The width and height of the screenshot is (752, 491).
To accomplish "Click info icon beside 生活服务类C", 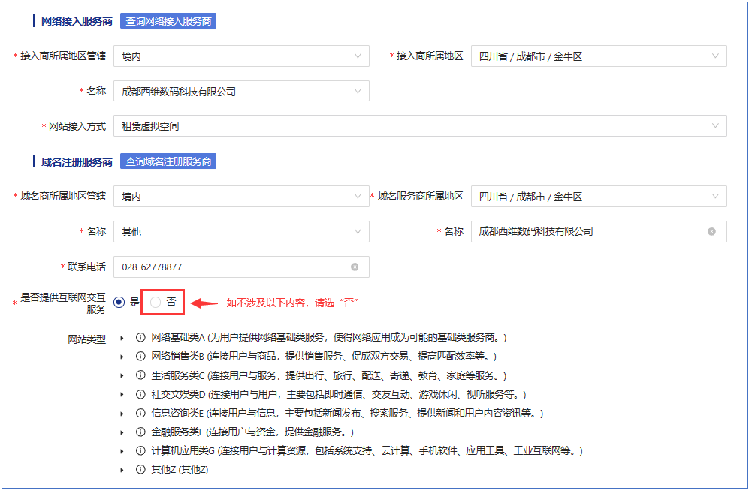I will 140,375.
